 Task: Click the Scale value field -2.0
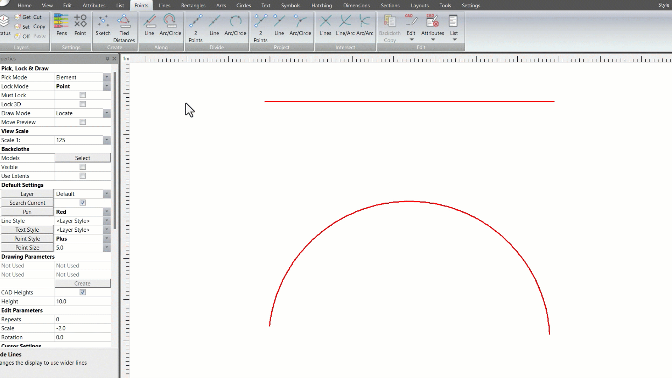click(x=83, y=329)
